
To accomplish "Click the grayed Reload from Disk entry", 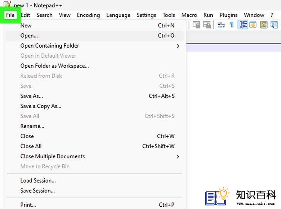I will (x=95, y=76).
